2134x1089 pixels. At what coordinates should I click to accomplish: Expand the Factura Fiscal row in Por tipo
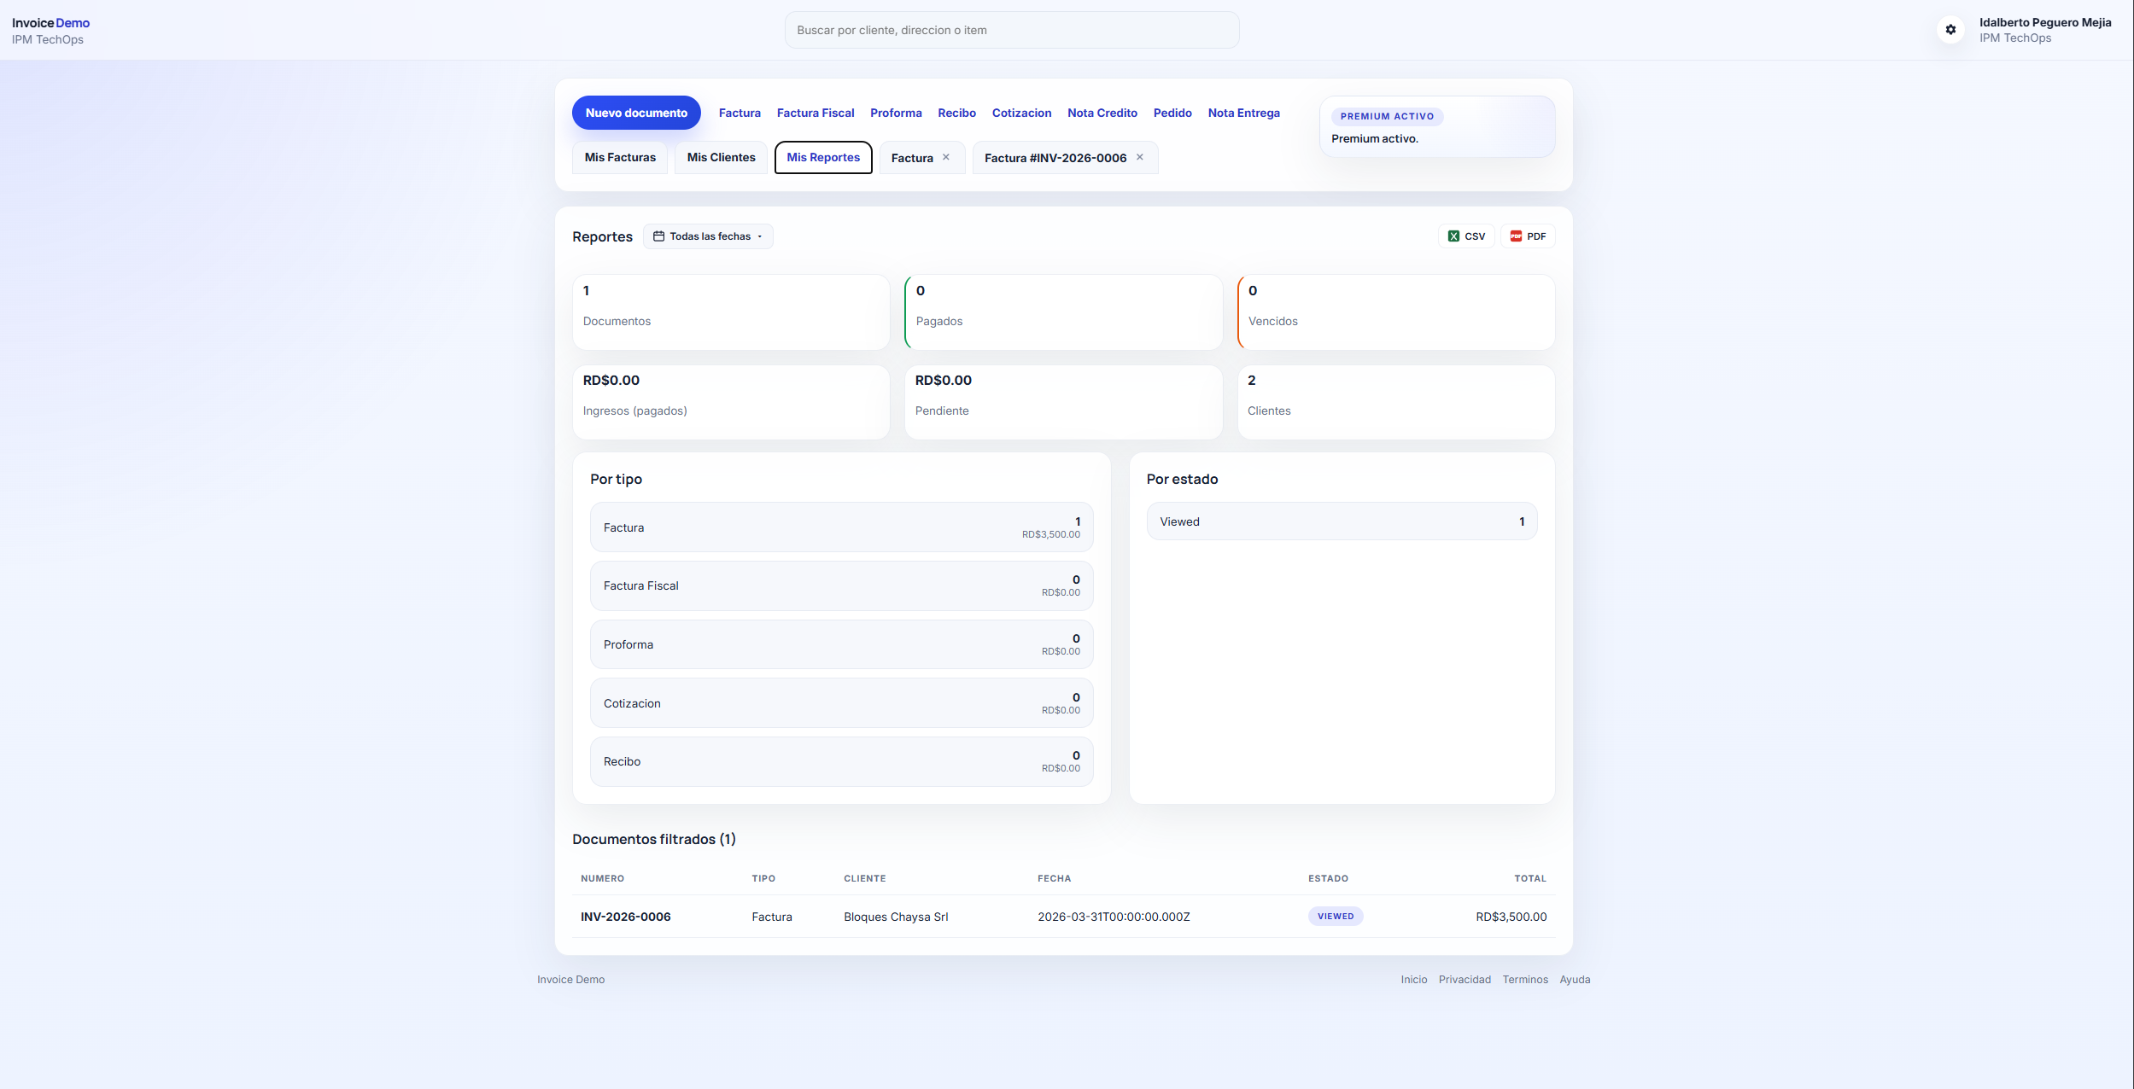[x=840, y=585]
